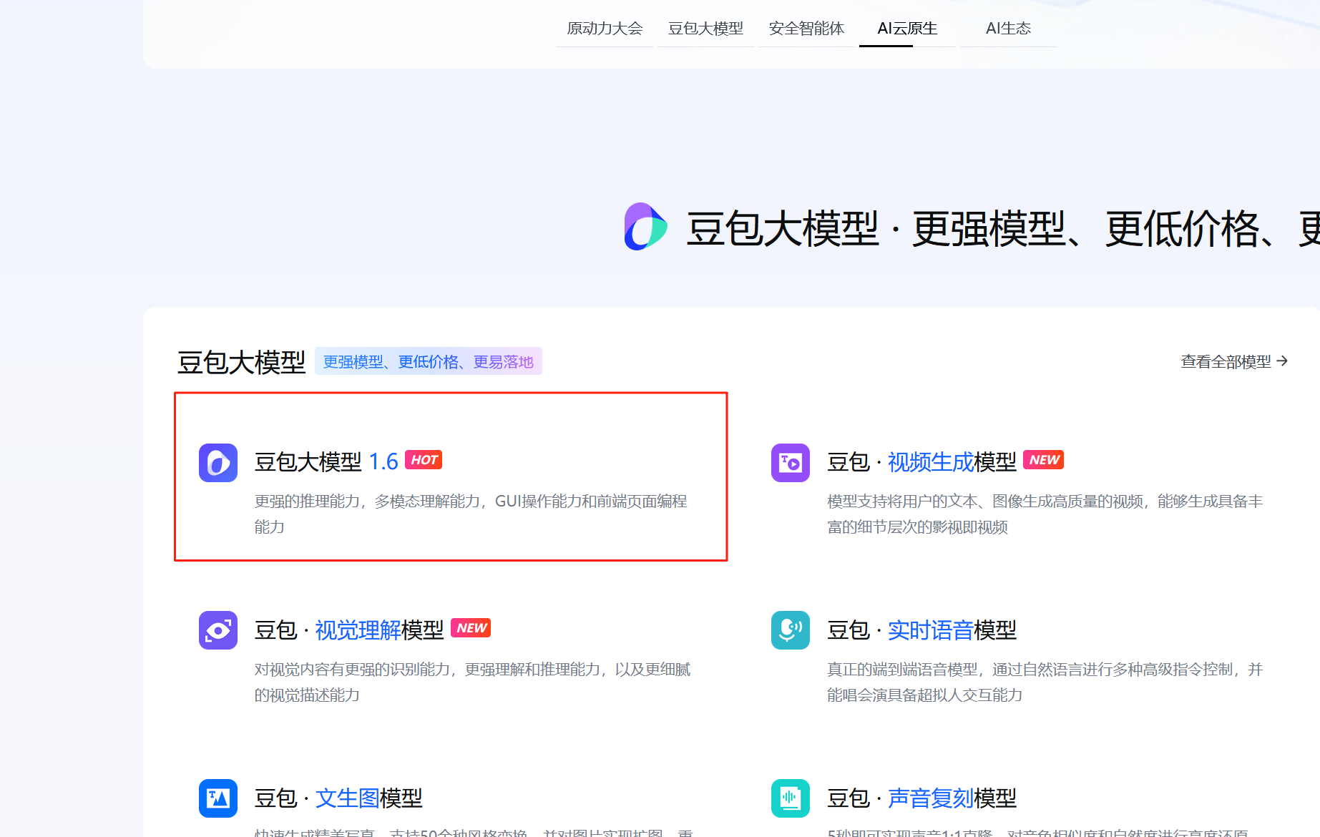This screenshot has height=837, width=1320.
Task: Open 豆包 · 文生图模型 title
Action: (338, 798)
